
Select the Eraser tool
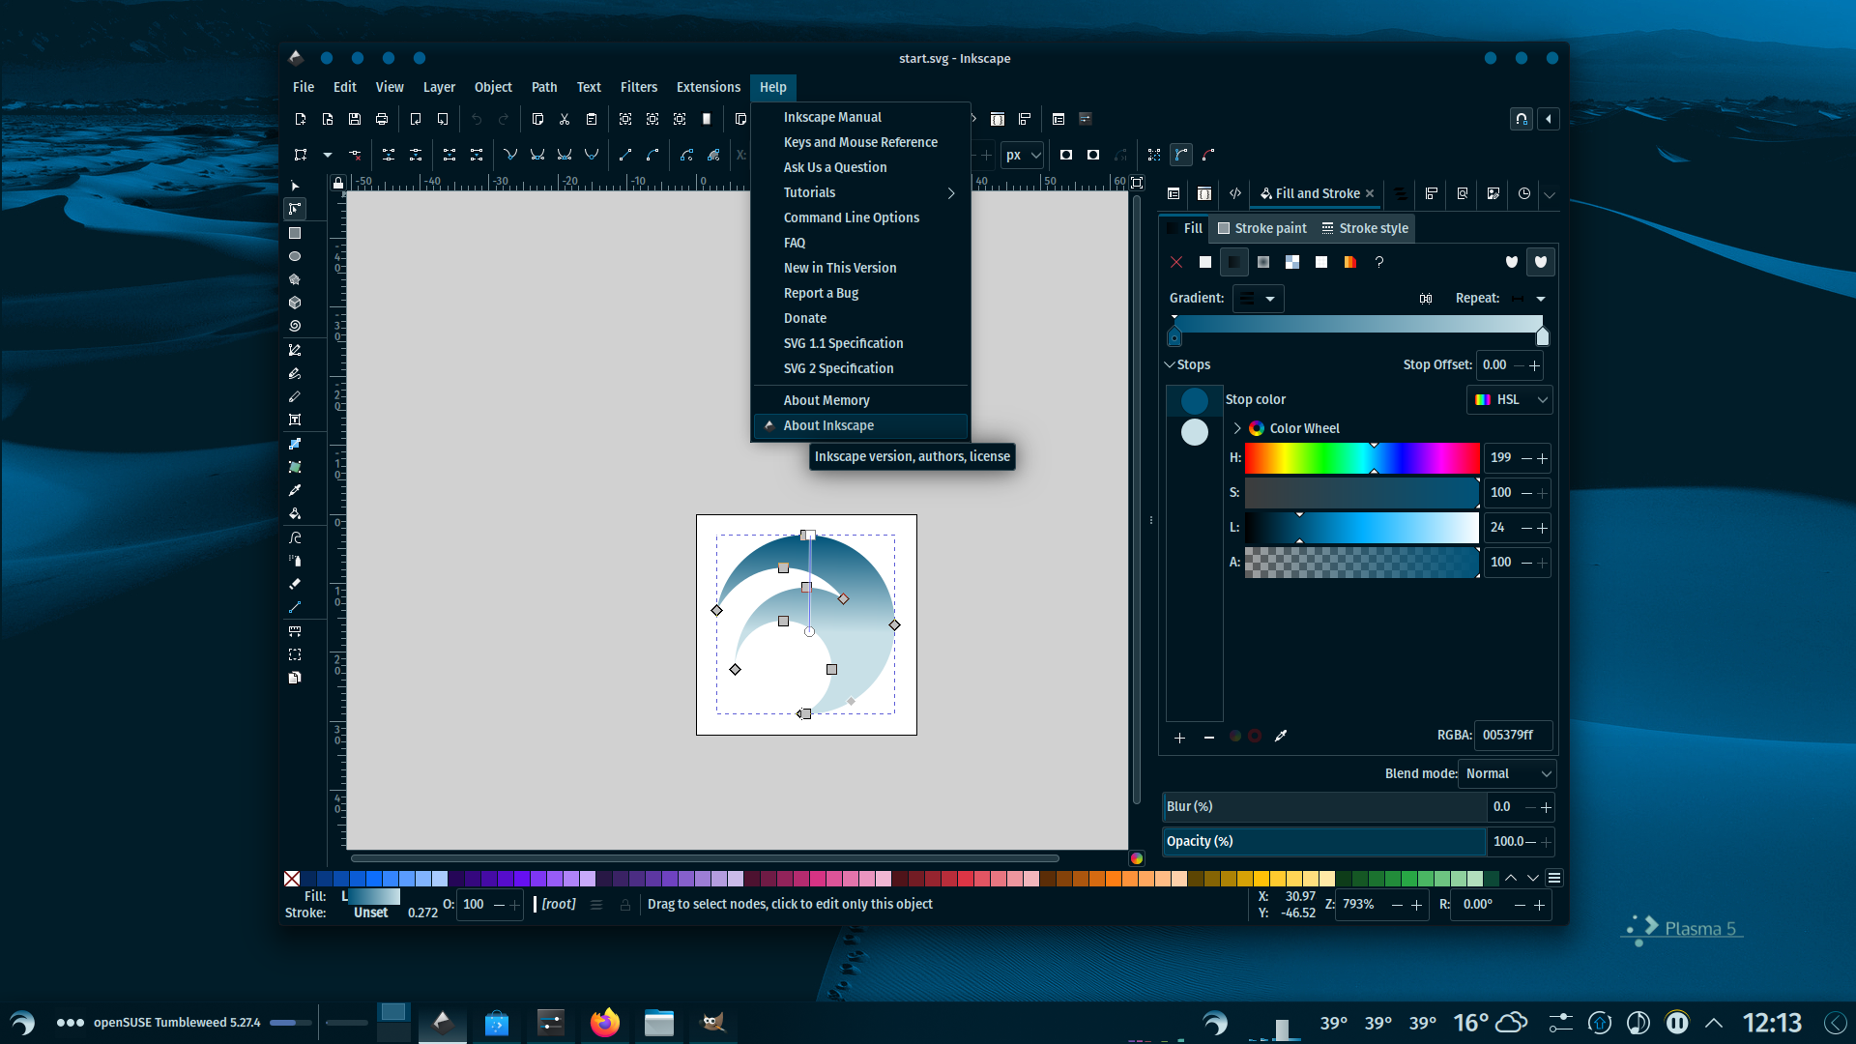point(295,584)
